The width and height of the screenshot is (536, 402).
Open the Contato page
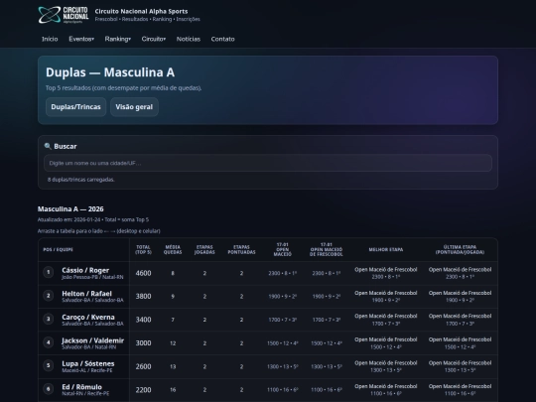coord(223,39)
